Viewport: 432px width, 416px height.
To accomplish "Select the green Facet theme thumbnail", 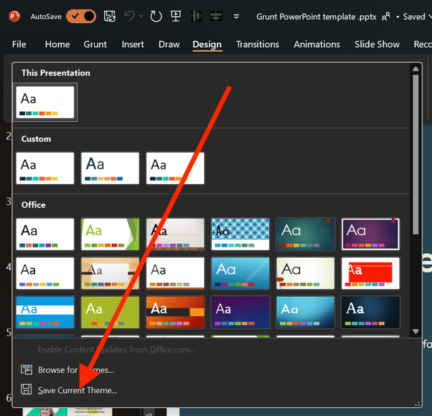I will pyautogui.click(x=110, y=234).
